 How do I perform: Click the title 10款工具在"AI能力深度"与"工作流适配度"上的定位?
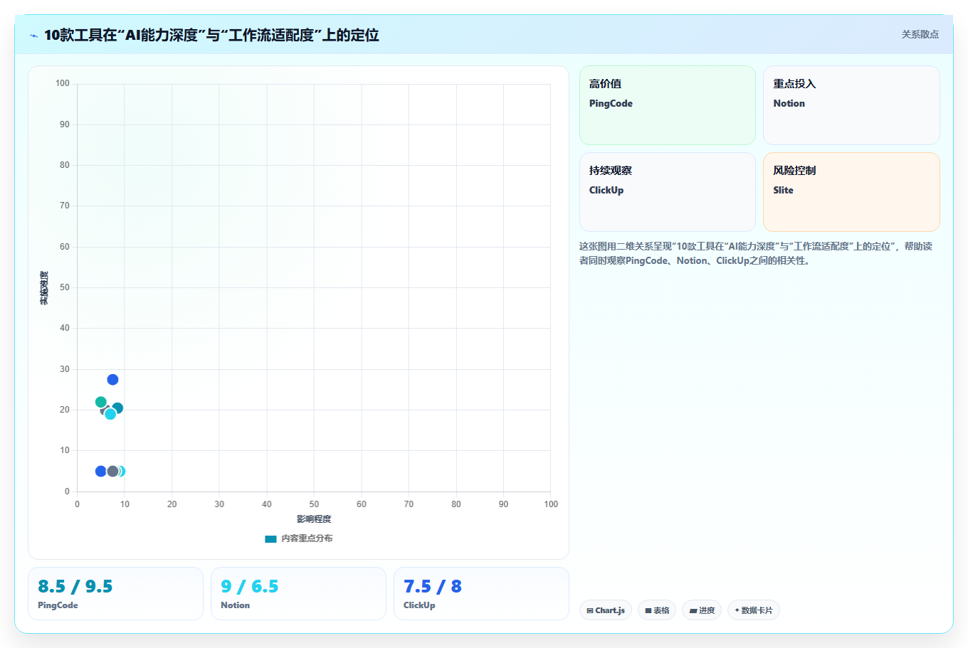pyautogui.click(x=211, y=35)
